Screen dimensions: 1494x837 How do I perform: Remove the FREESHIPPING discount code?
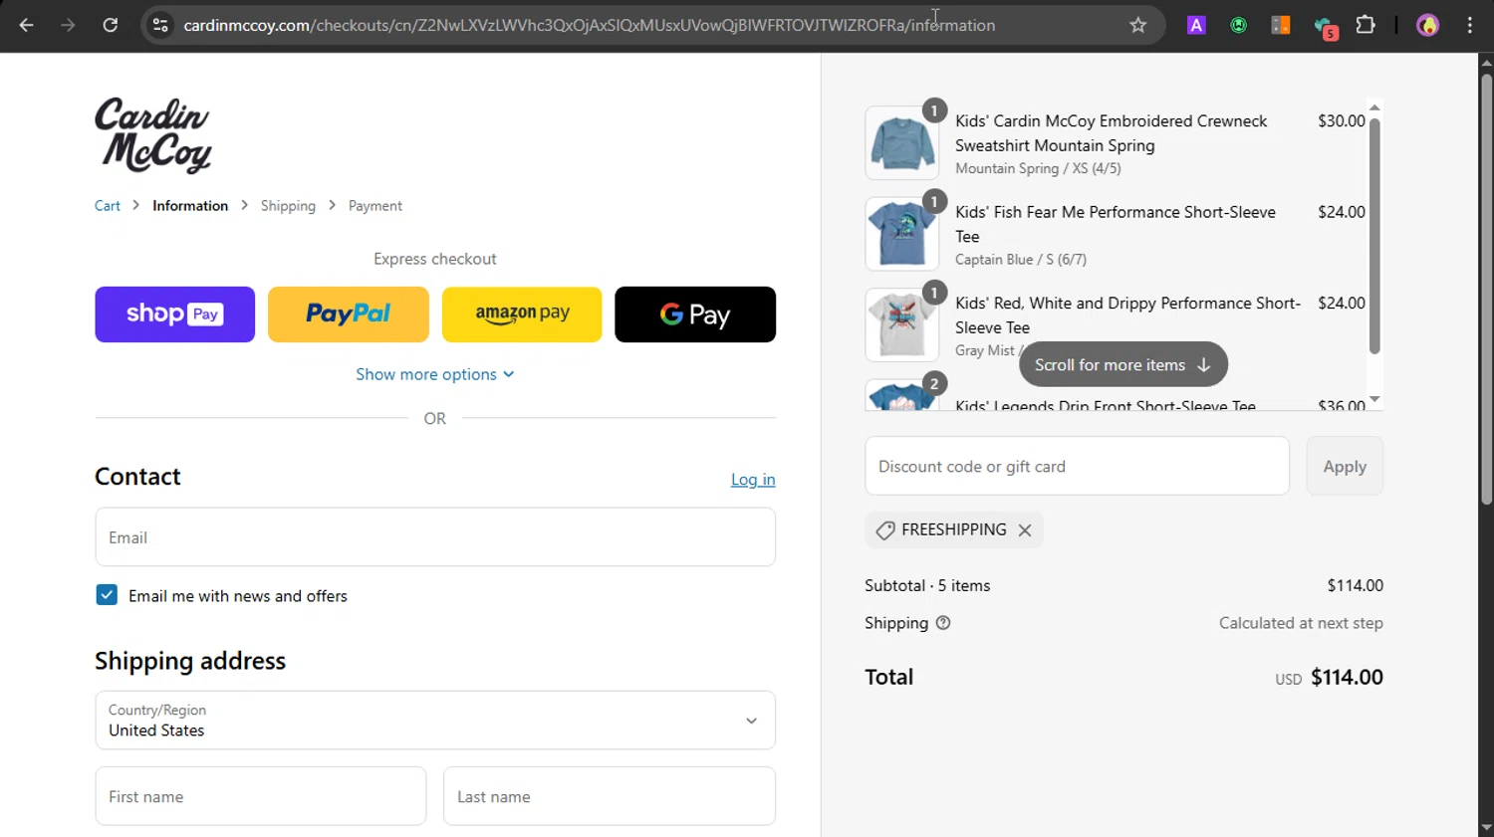pyautogui.click(x=1025, y=530)
